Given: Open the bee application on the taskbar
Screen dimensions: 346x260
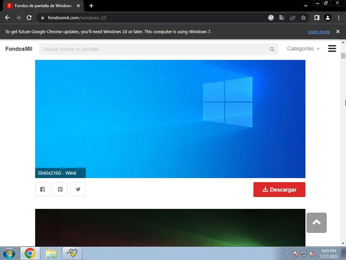Looking at the screenshot, I should (72, 253).
